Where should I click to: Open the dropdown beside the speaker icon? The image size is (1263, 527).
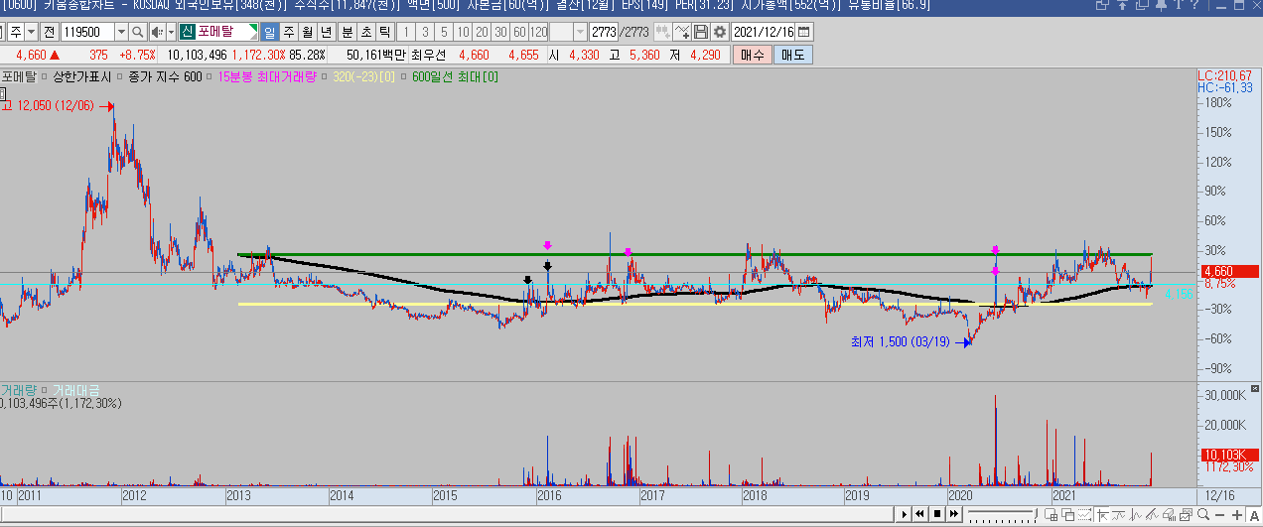[x=171, y=32]
